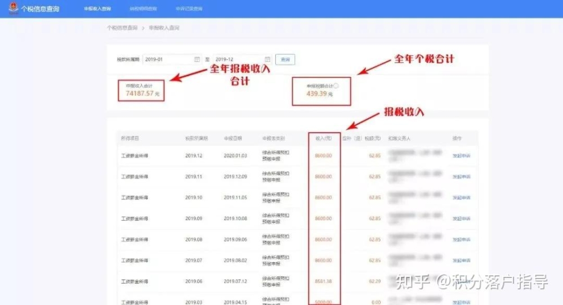Click info icon beside 申报税额合计
The image size is (563, 305).
pyautogui.click(x=336, y=86)
